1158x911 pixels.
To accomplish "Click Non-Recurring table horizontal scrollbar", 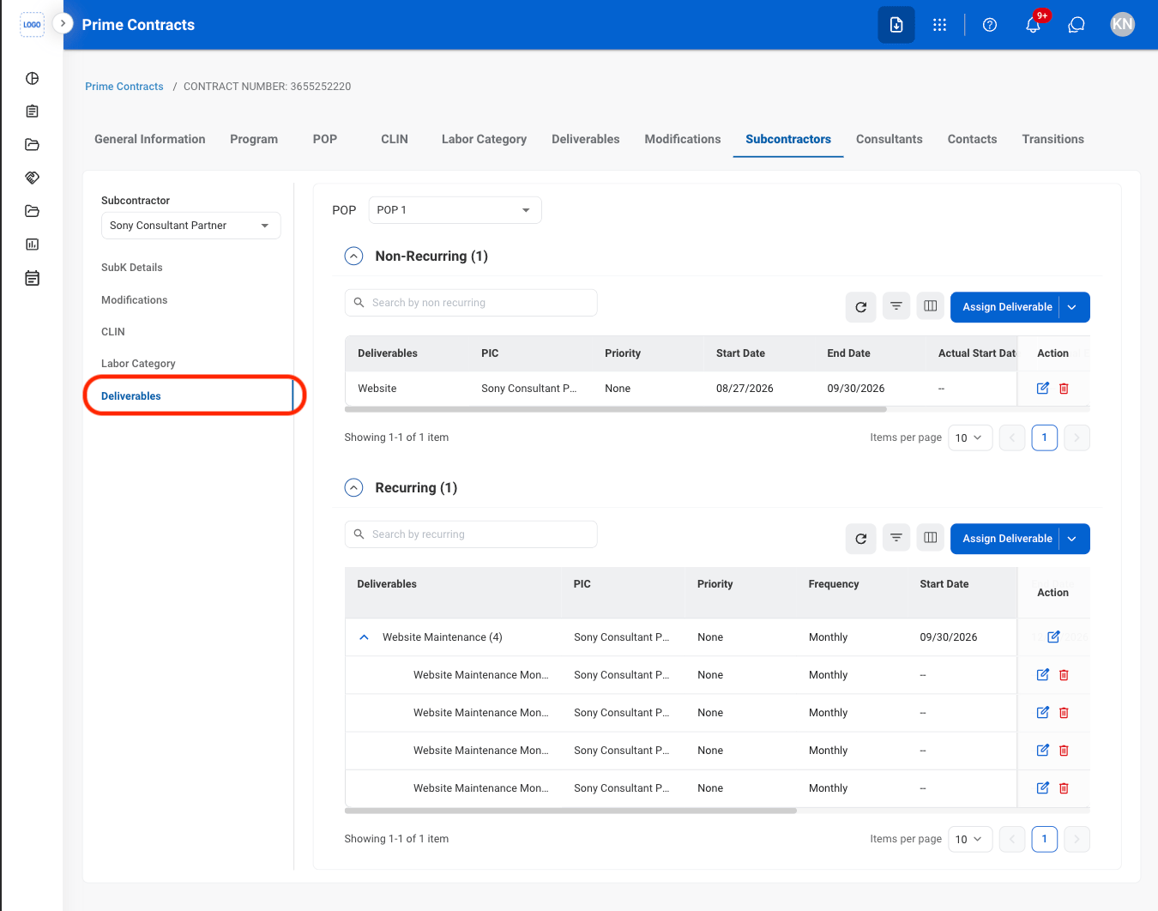I will point(615,410).
